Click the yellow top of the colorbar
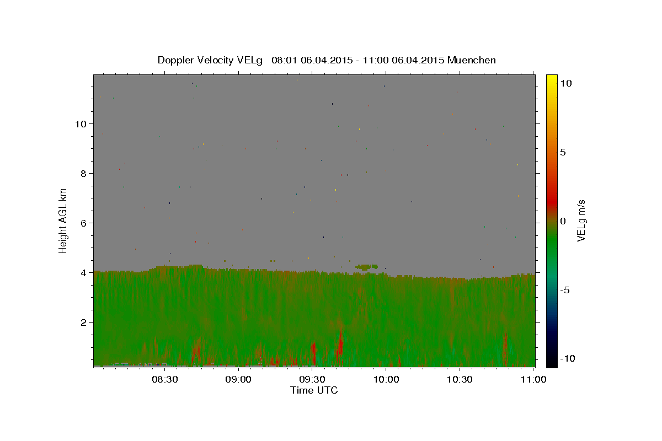The image size is (662, 441). click(x=552, y=80)
